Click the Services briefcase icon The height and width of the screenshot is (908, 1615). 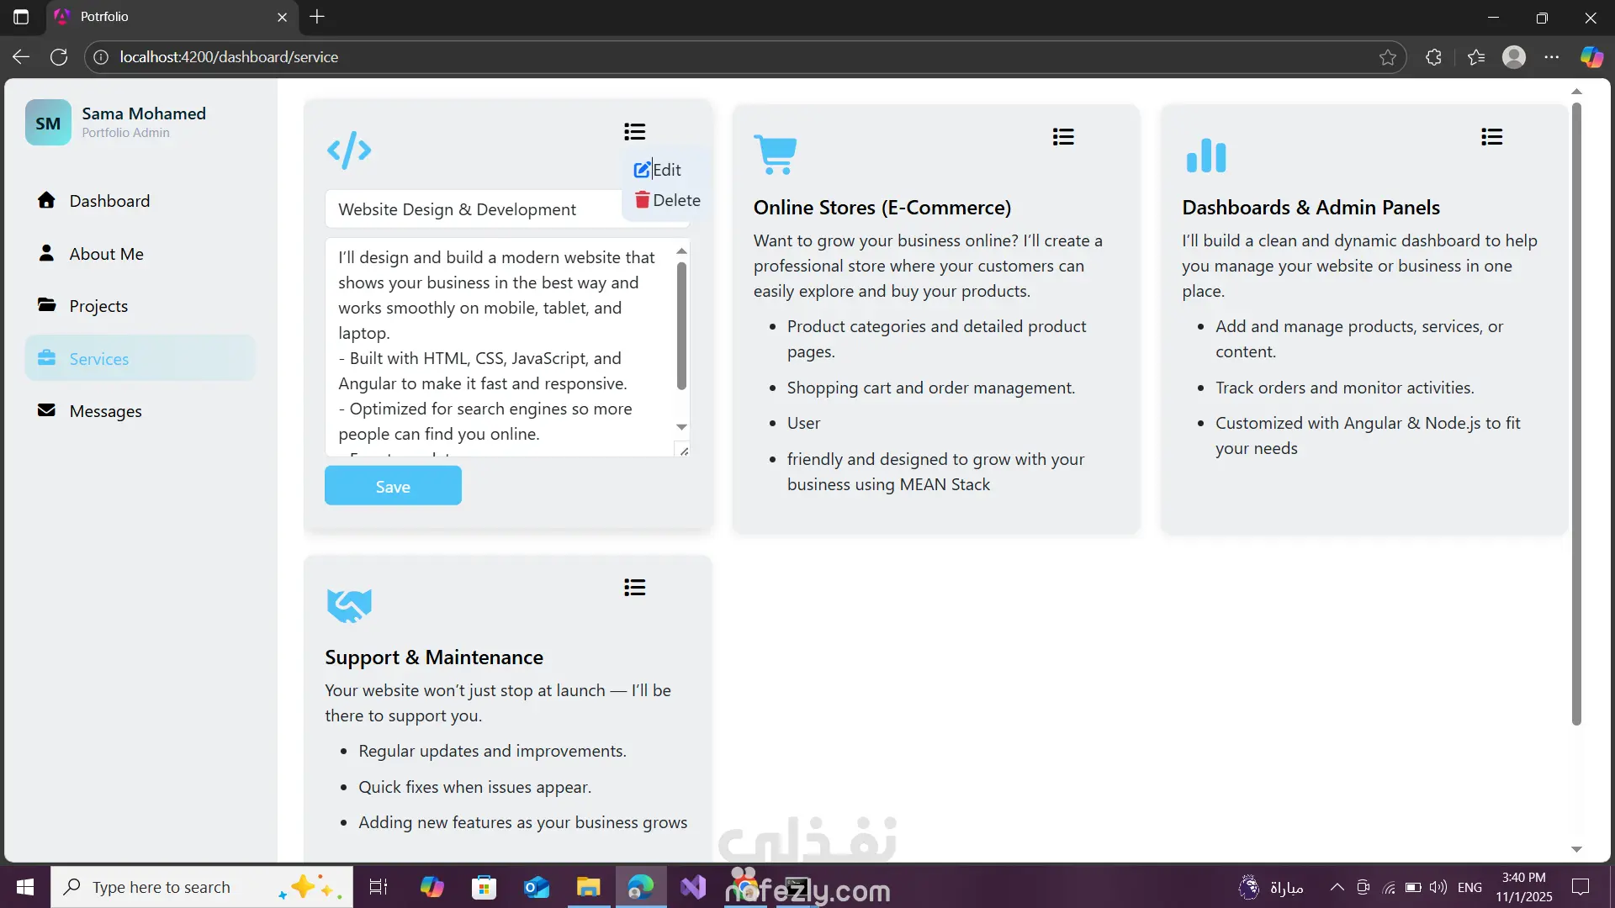[x=46, y=358]
